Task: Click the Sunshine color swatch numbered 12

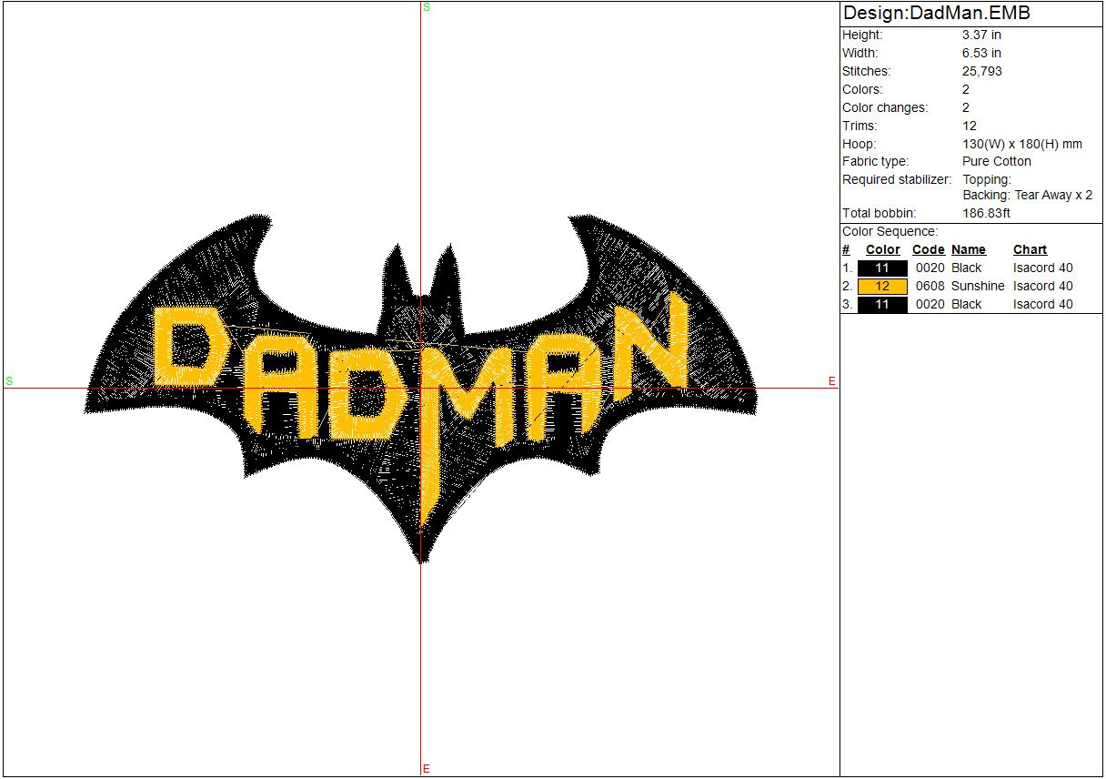Action: click(882, 286)
